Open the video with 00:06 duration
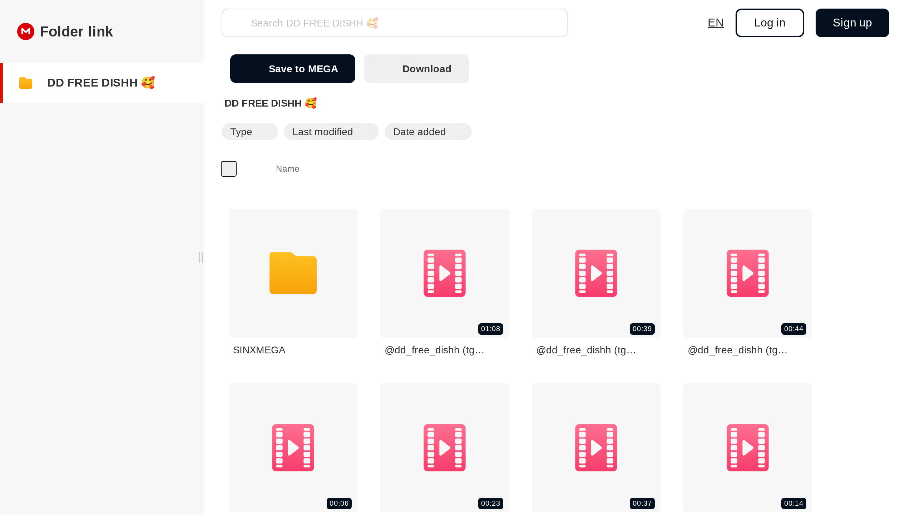 pyautogui.click(x=293, y=447)
